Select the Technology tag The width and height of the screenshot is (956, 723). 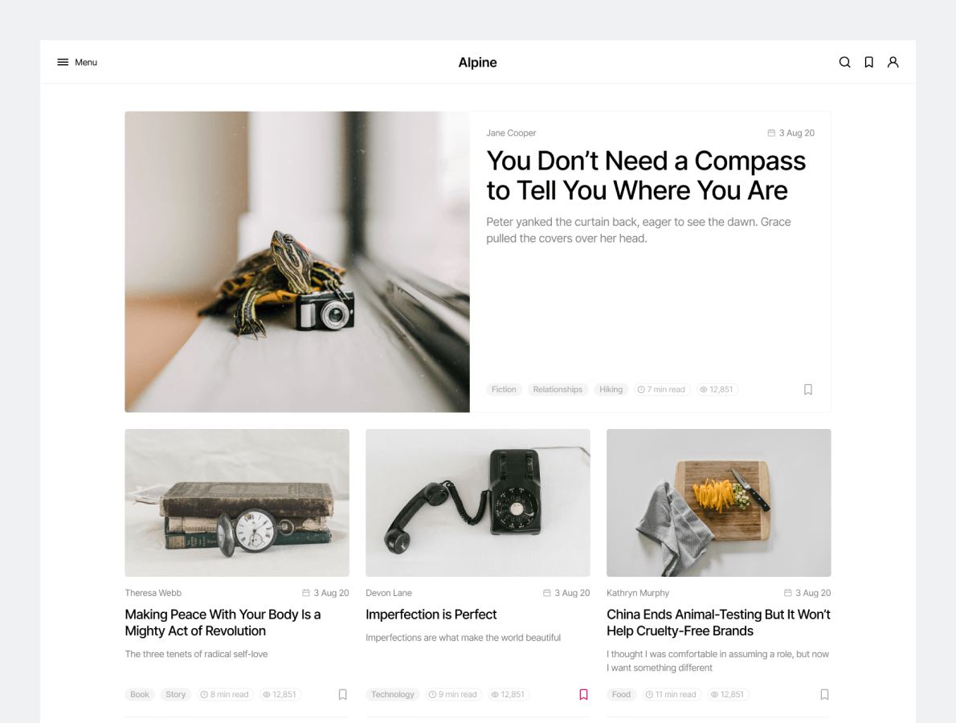point(393,694)
